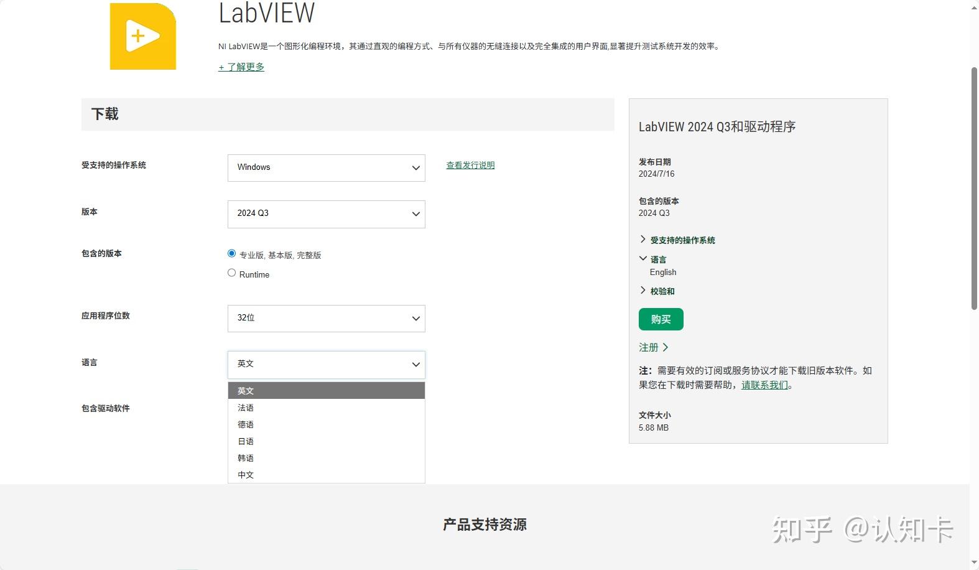Open the 了解更多 link
Viewport: 979px width, 570px height.
[x=241, y=67]
